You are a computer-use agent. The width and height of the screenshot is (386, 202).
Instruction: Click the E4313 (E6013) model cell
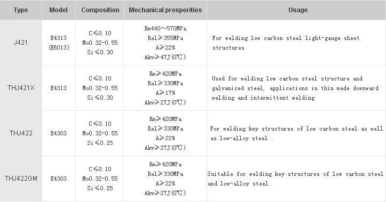click(x=59, y=43)
